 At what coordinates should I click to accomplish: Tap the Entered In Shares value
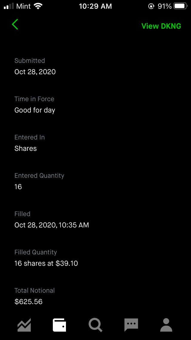[26, 148]
